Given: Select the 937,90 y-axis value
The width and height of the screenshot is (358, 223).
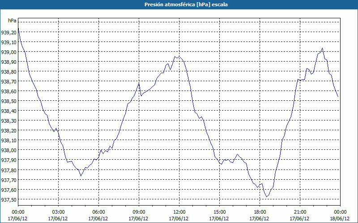Looking at the screenshot, I should point(9,160).
